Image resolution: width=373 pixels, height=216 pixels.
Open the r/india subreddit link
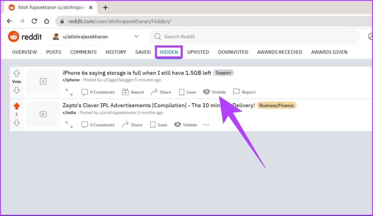tap(69, 113)
